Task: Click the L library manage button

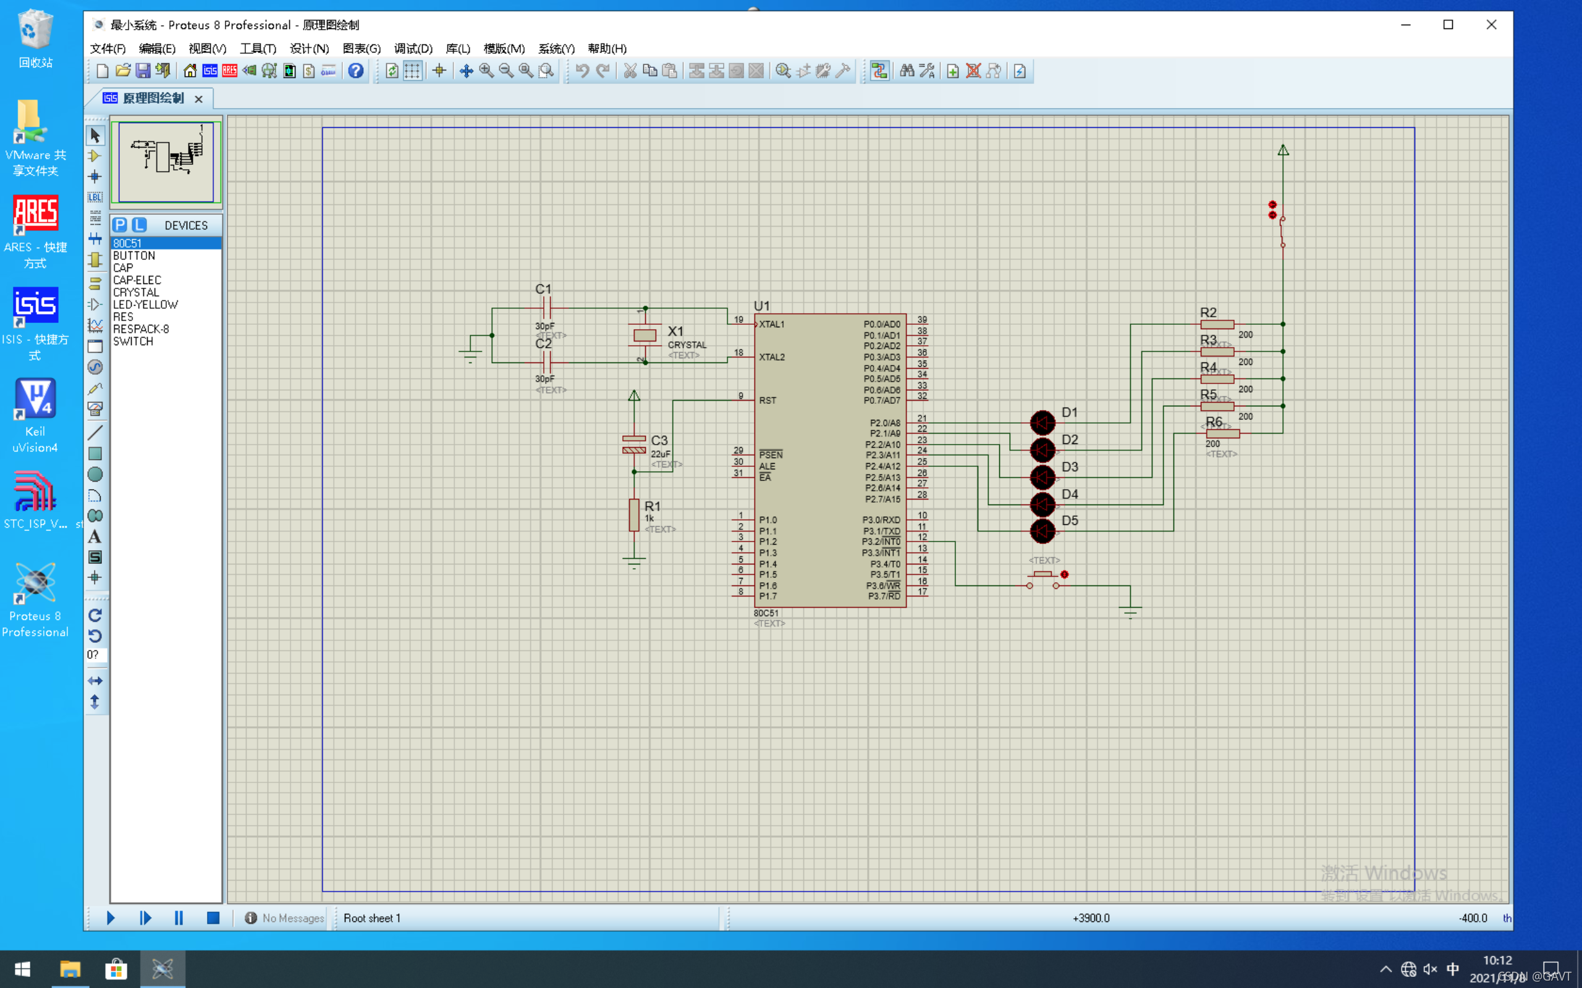Action: pyautogui.click(x=139, y=225)
